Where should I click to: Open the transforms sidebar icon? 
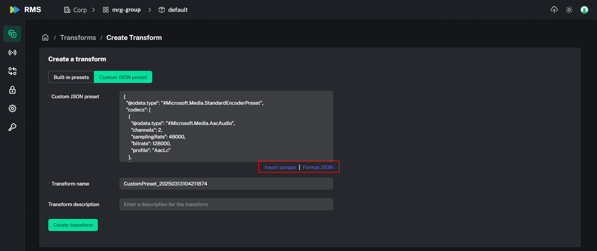tap(12, 71)
